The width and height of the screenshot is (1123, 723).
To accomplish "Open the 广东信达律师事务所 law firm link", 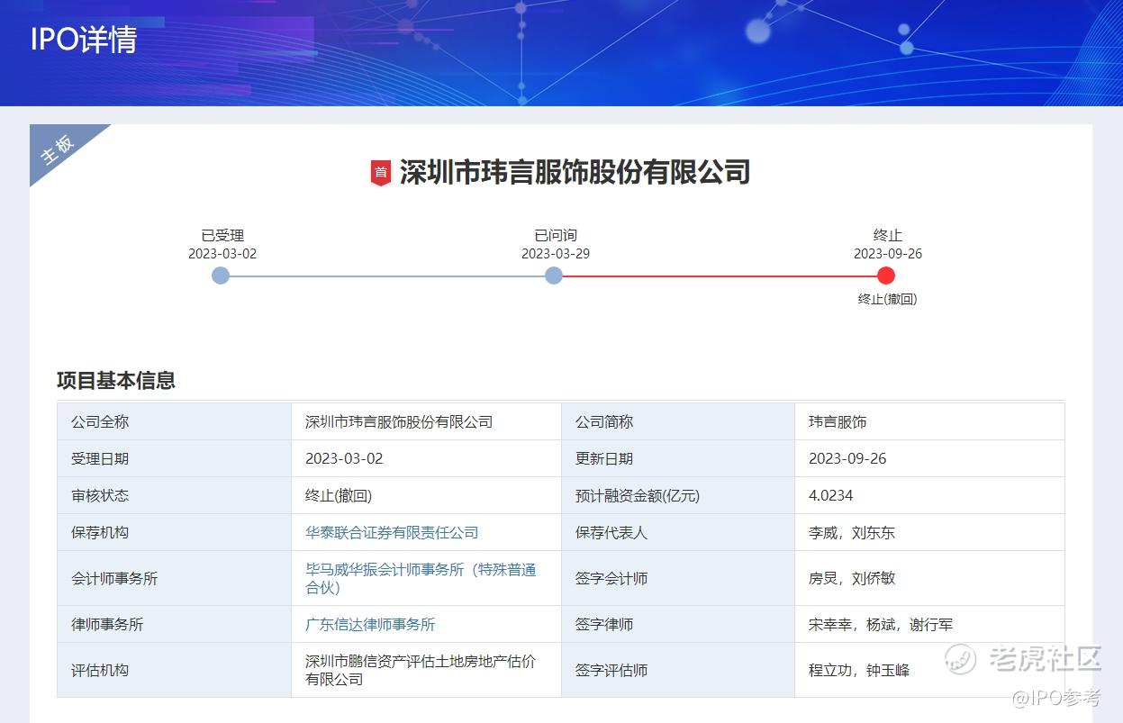I will (370, 624).
